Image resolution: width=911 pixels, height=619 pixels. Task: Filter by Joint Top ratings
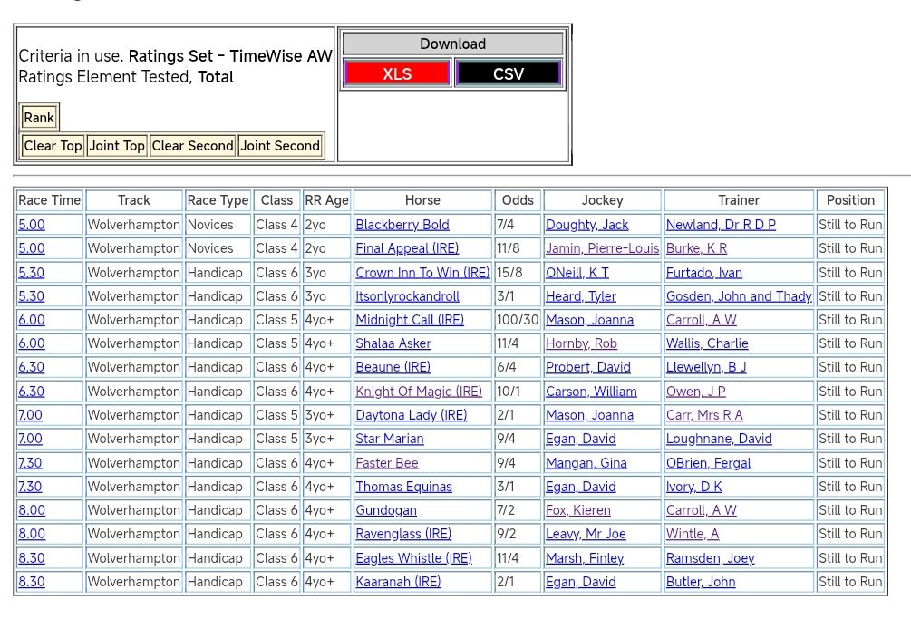tap(116, 146)
